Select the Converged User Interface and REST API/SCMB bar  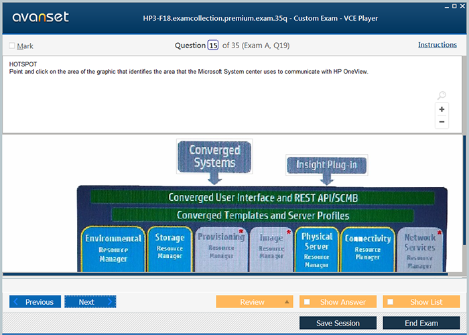pyautogui.click(x=263, y=198)
